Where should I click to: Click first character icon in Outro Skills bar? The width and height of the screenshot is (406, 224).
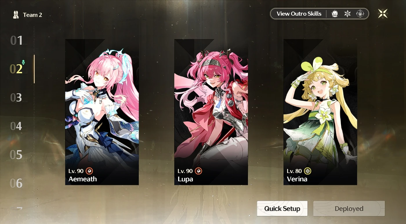[335, 14]
